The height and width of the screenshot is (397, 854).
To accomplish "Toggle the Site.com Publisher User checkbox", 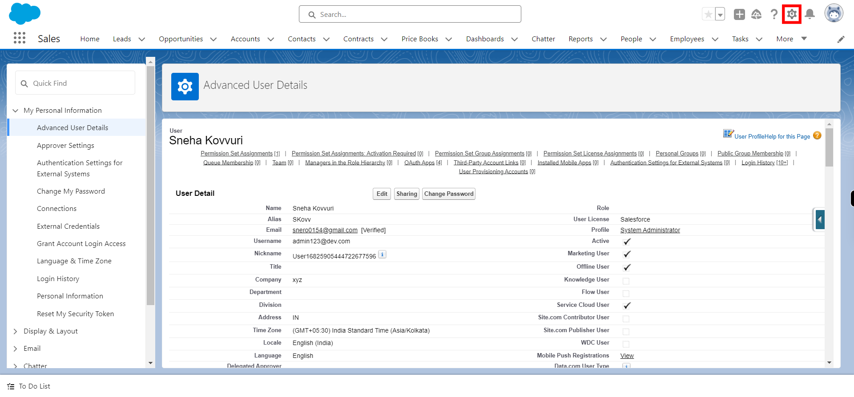I will click(626, 331).
